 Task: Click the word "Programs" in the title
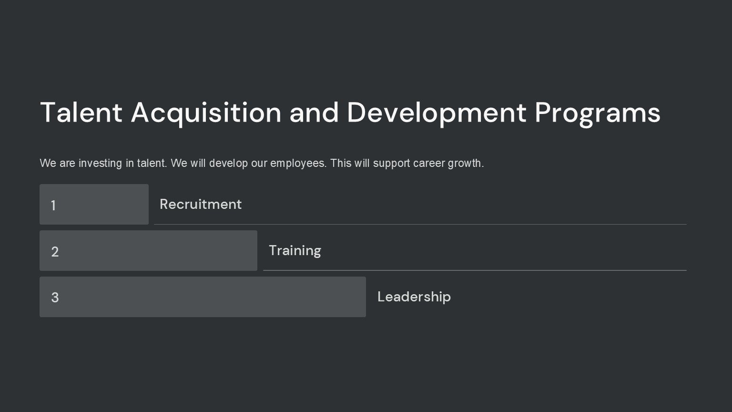(597, 113)
